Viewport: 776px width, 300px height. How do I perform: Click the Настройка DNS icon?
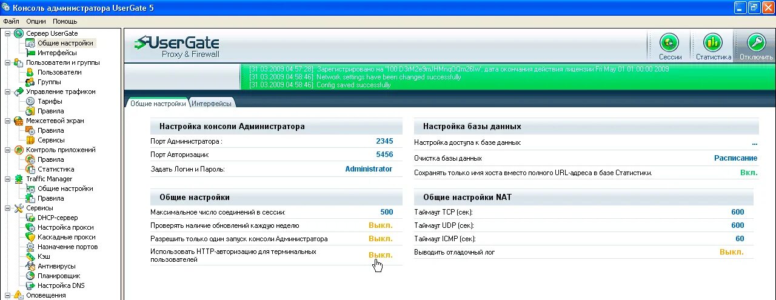click(x=30, y=285)
